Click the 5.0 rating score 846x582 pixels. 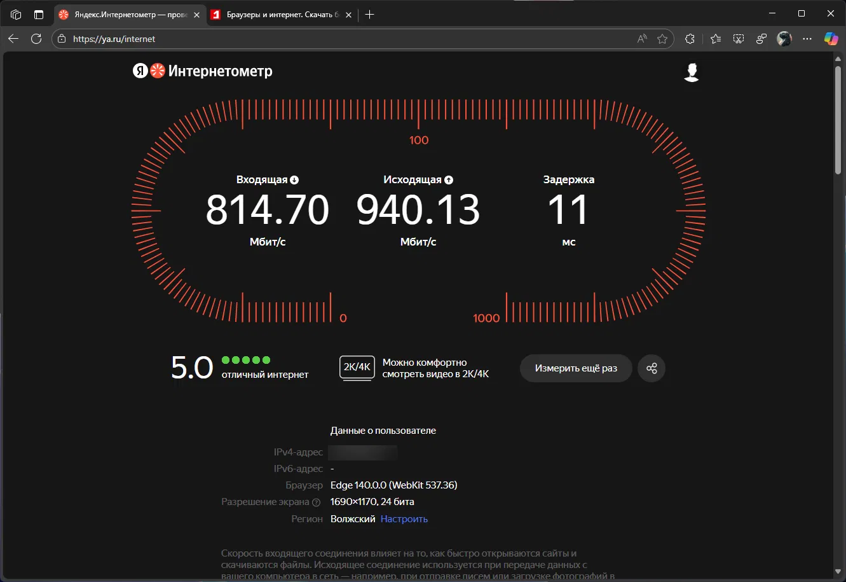[x=192, y=368]
